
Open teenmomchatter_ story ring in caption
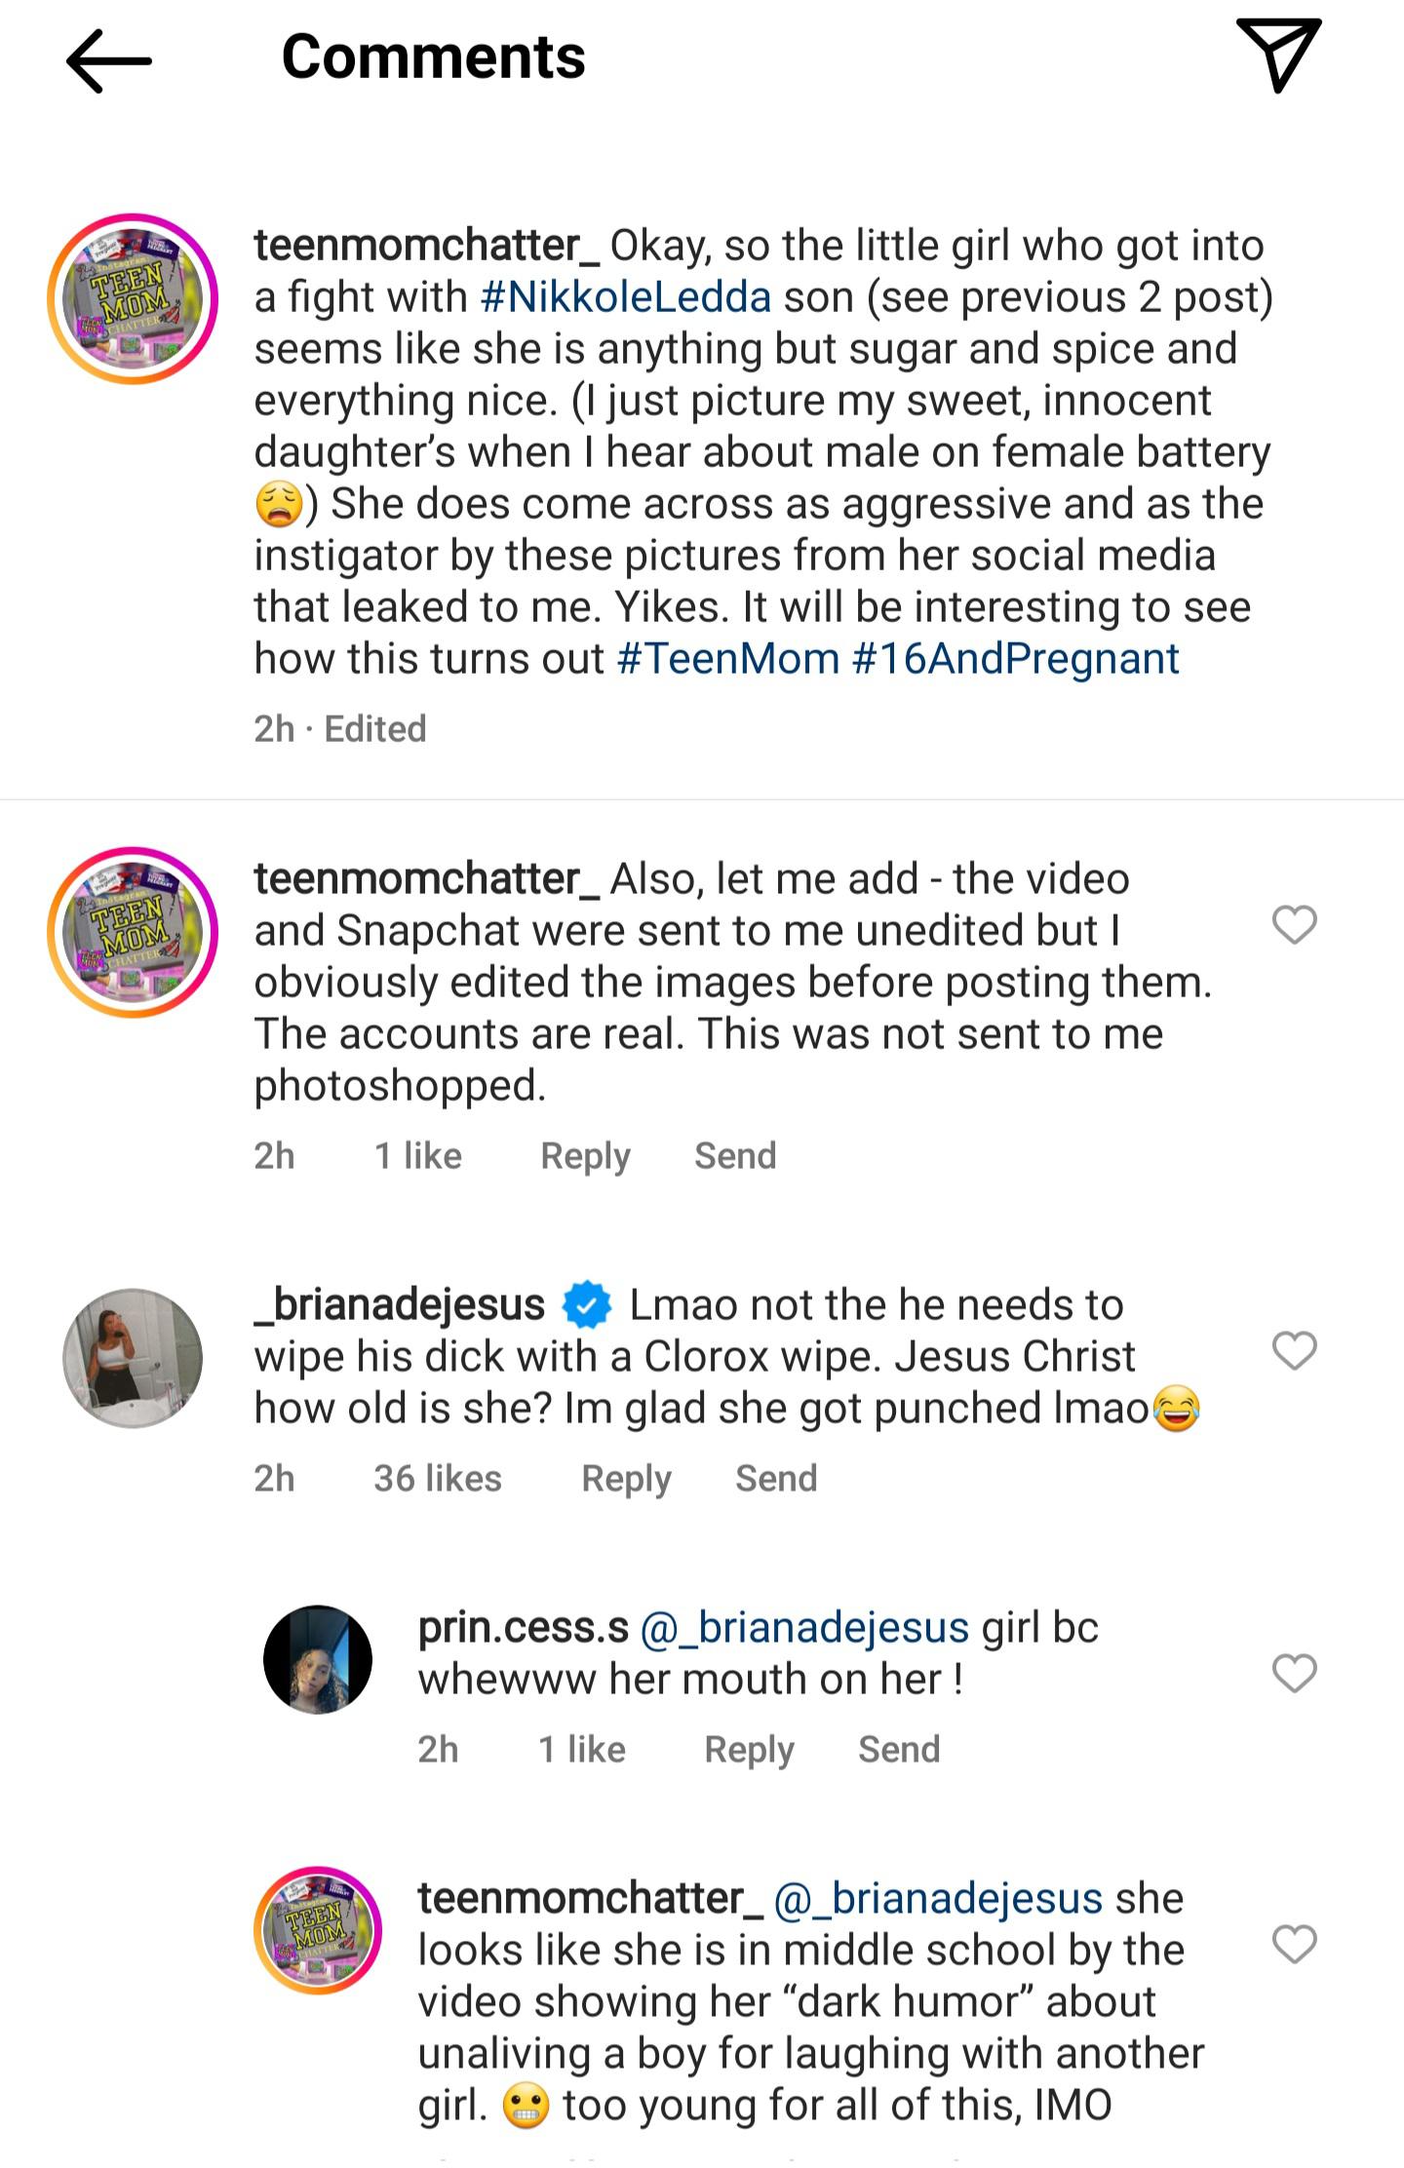tap(133, 298)
